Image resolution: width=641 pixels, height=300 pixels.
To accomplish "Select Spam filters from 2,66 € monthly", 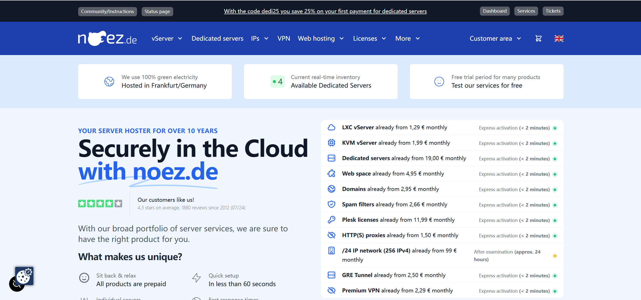I will tap(442, 205).
